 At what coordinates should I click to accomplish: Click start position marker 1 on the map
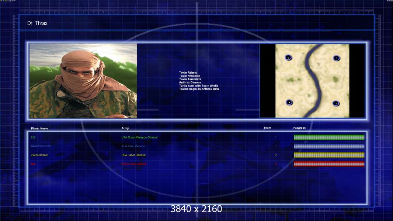point(336,58)
